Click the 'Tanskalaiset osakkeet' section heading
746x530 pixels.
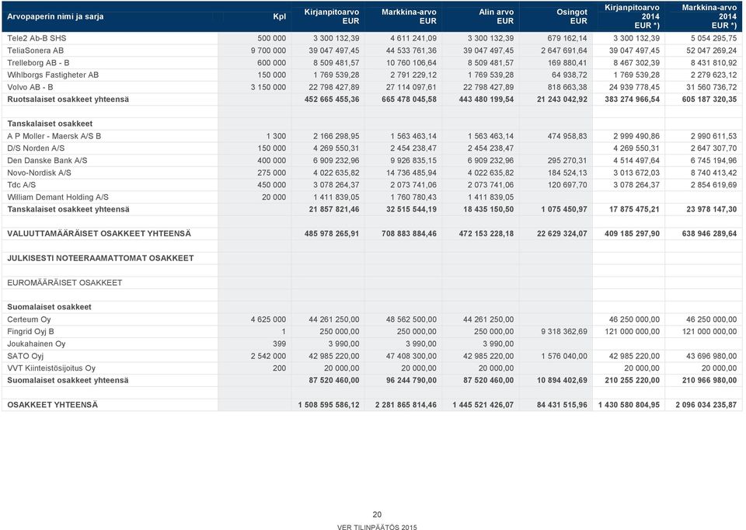point(50,124)
